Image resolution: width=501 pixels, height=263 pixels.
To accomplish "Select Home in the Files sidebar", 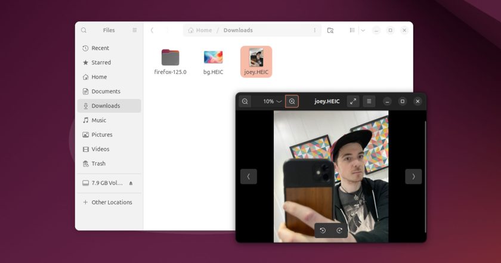I will tap(109, 77).
